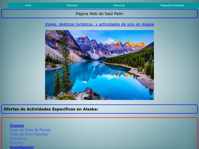Open the Aventura link
The height and width of the screenshot is (149, 199).
point(18,138)
